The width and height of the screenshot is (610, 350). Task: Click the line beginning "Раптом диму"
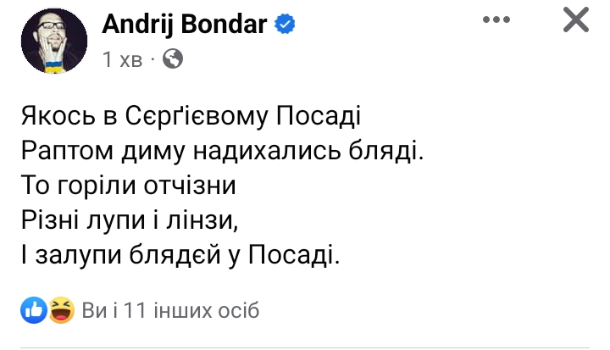click(x=220, y=151)
